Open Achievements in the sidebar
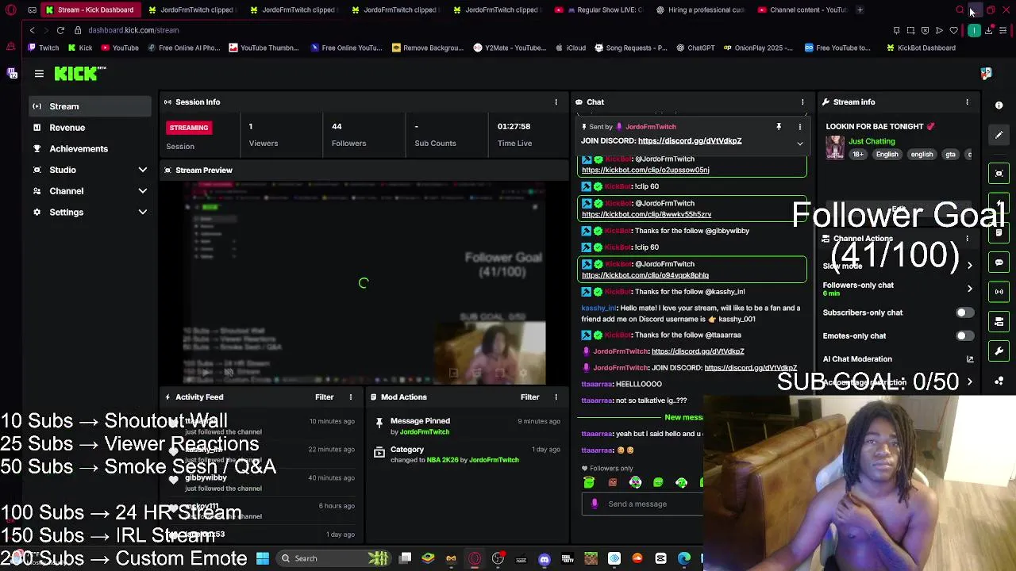This screenshot has height=571, width=1016. coord(89,149)
